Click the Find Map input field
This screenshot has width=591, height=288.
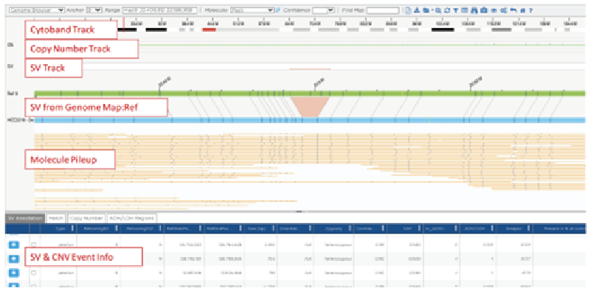(383, 10)
